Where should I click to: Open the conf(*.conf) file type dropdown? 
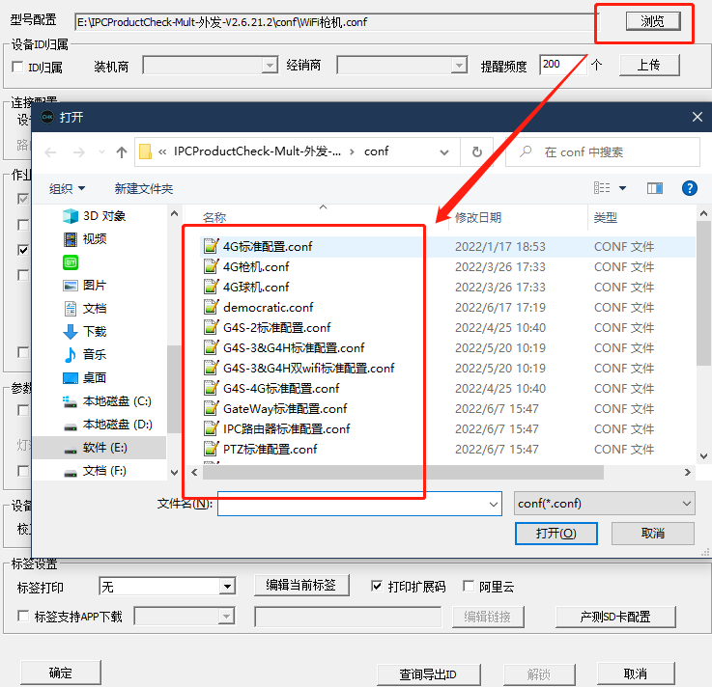[x=605, y=504]
